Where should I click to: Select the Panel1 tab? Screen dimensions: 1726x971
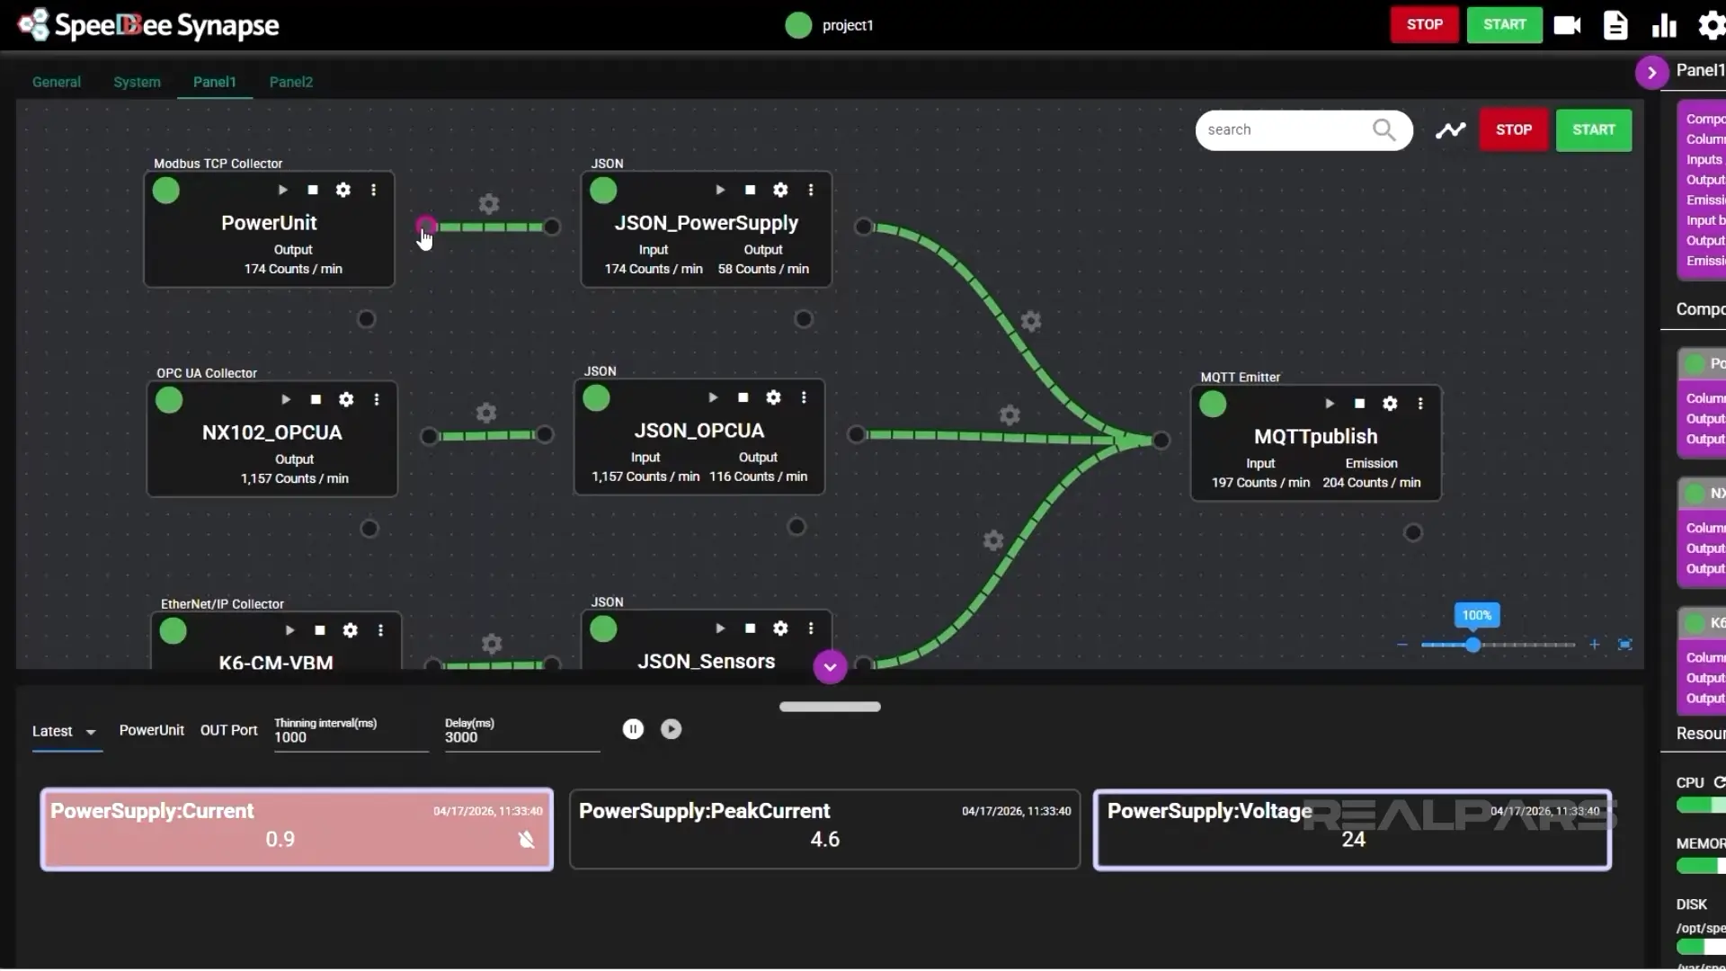[x=215, y=82]
